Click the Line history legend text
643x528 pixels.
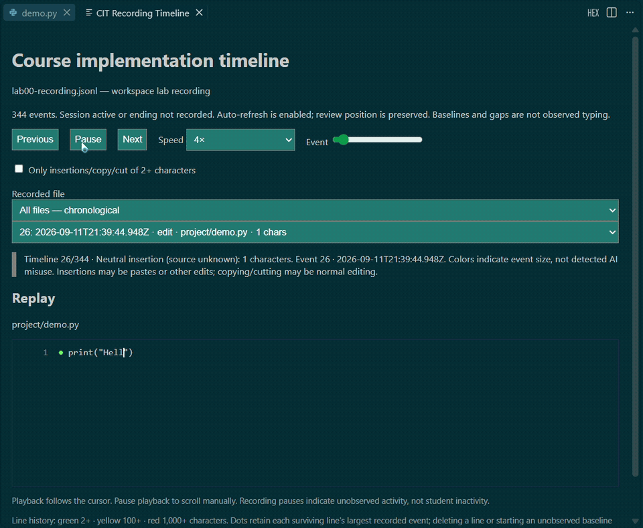(x=311, y=521)
